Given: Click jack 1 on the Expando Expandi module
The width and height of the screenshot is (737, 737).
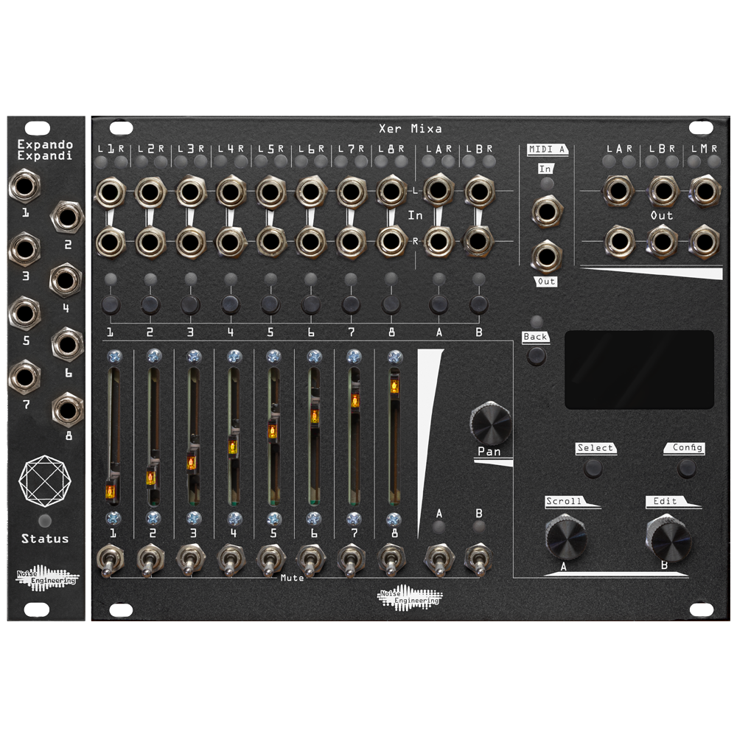Looking at the screenshot, I should click(x=24, y=186).
